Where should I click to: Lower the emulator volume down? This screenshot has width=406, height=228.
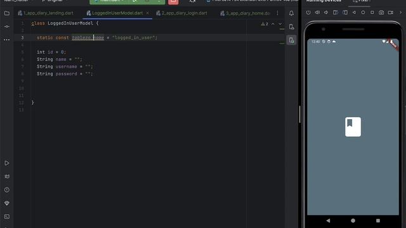tap(326, 13)
